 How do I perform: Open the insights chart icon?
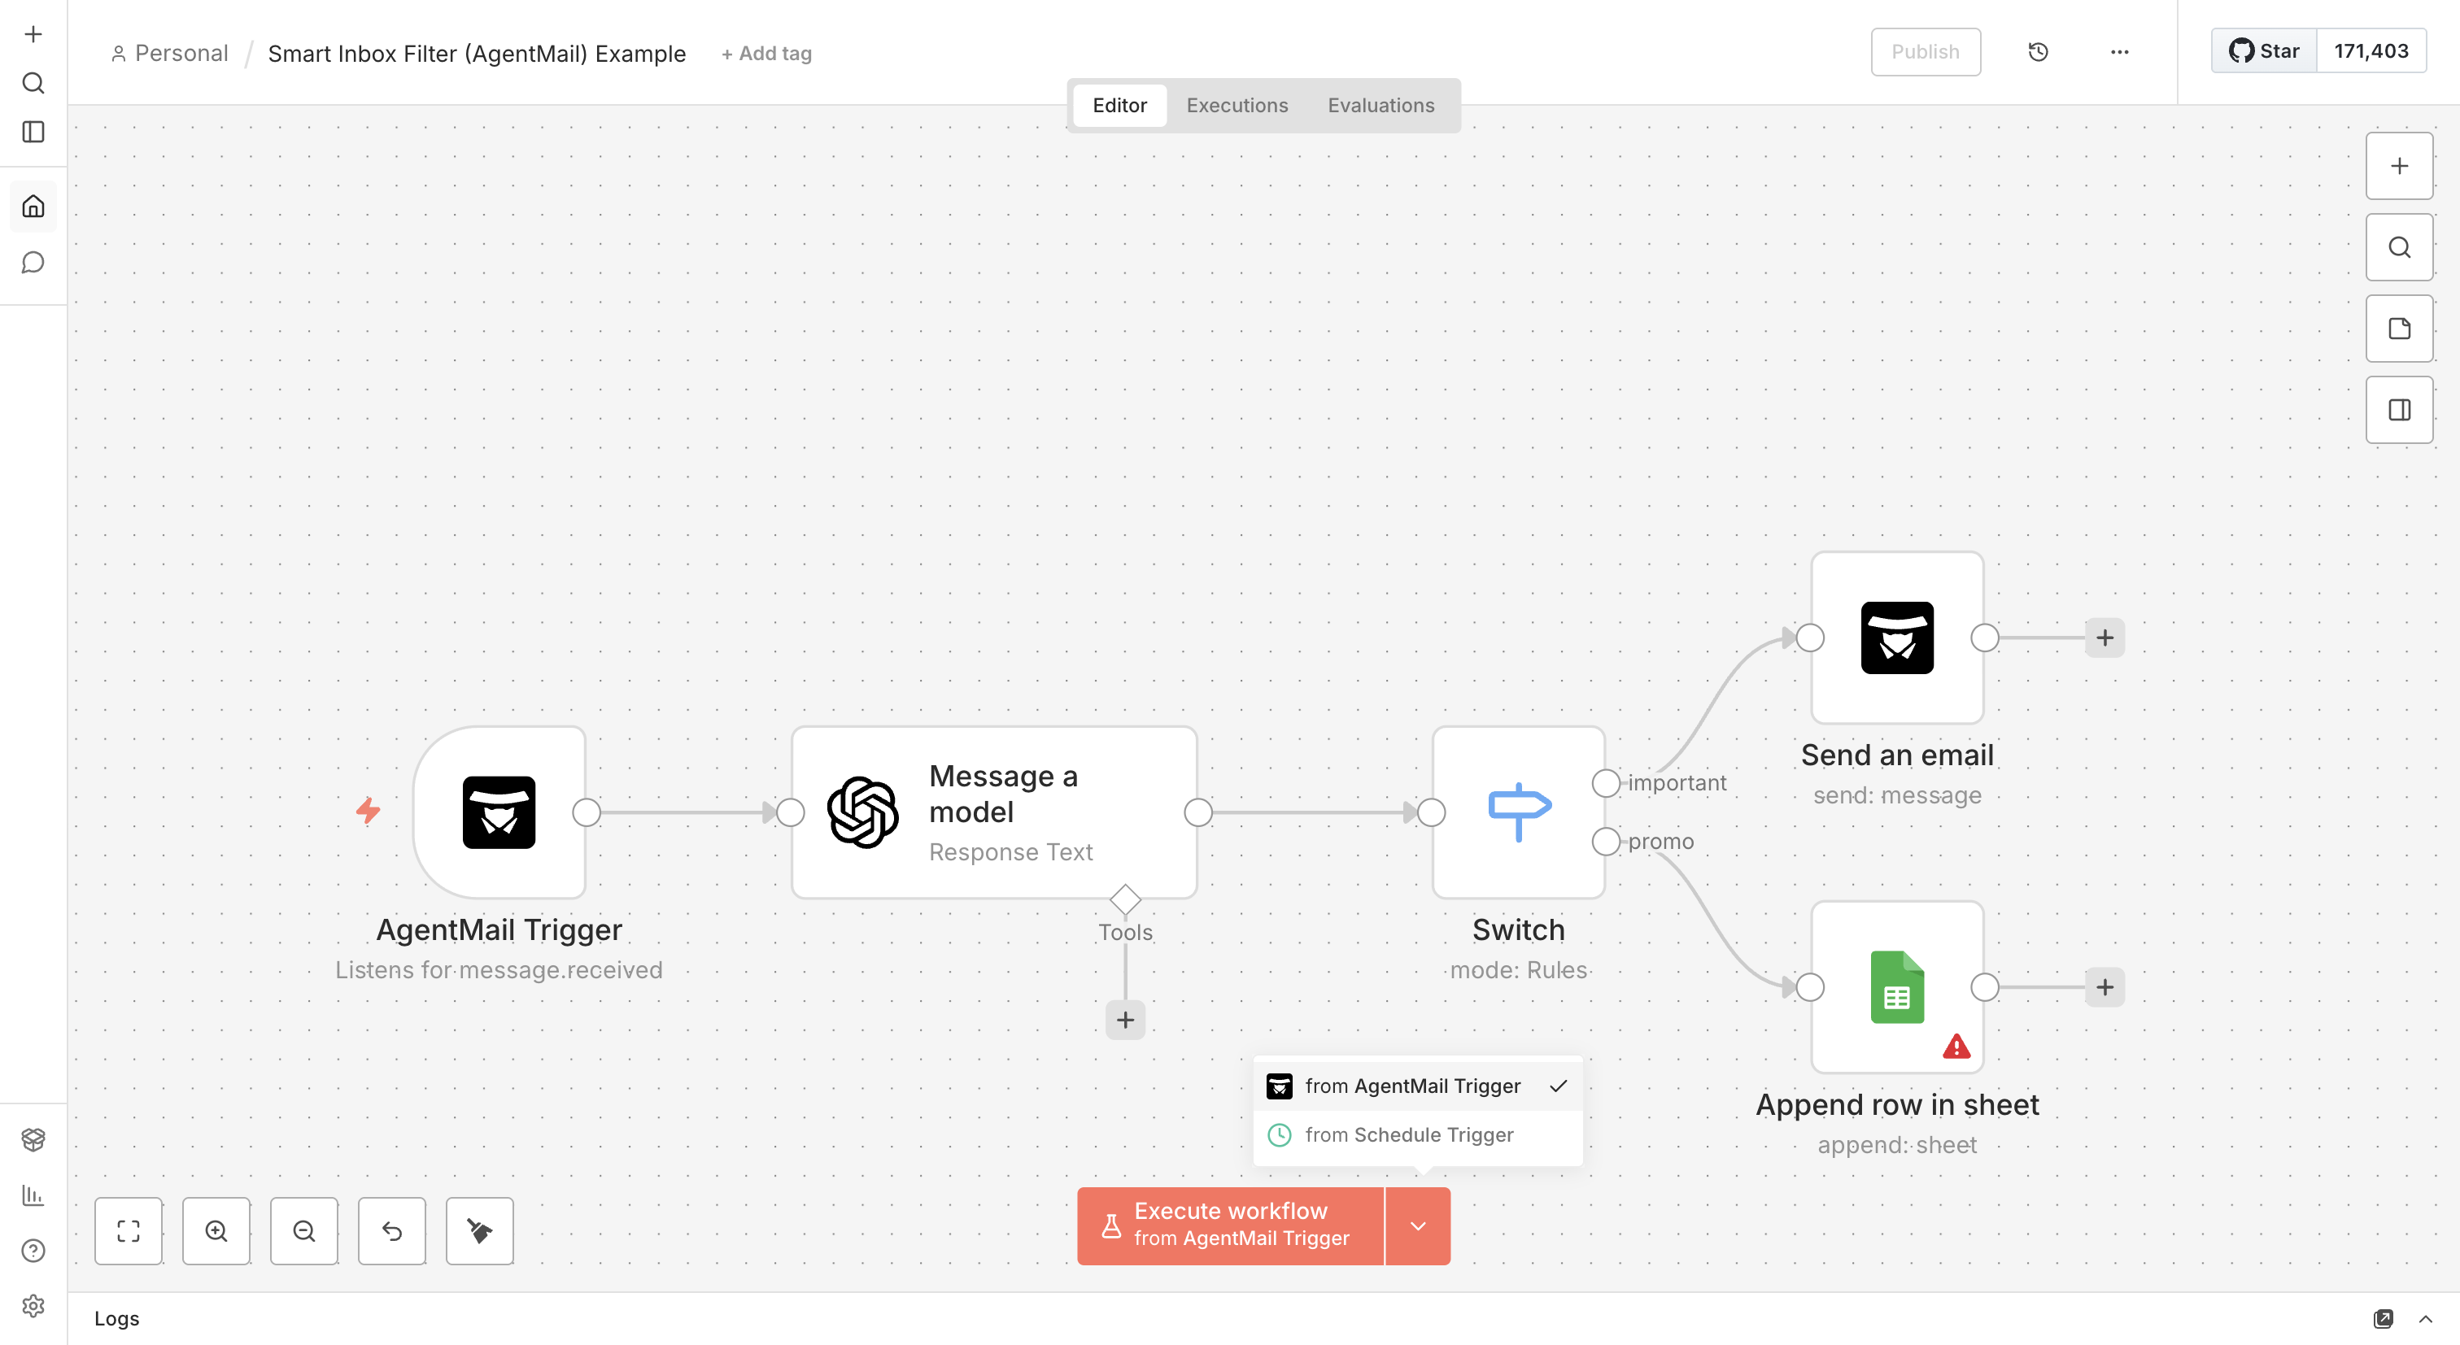coord(33,1195)
